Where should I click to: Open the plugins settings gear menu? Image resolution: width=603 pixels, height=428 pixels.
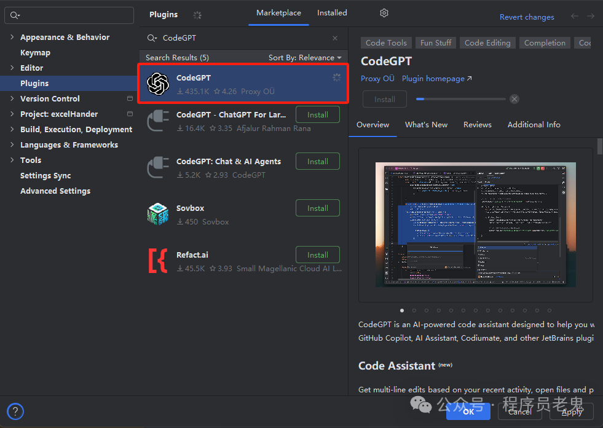point(384,13)
